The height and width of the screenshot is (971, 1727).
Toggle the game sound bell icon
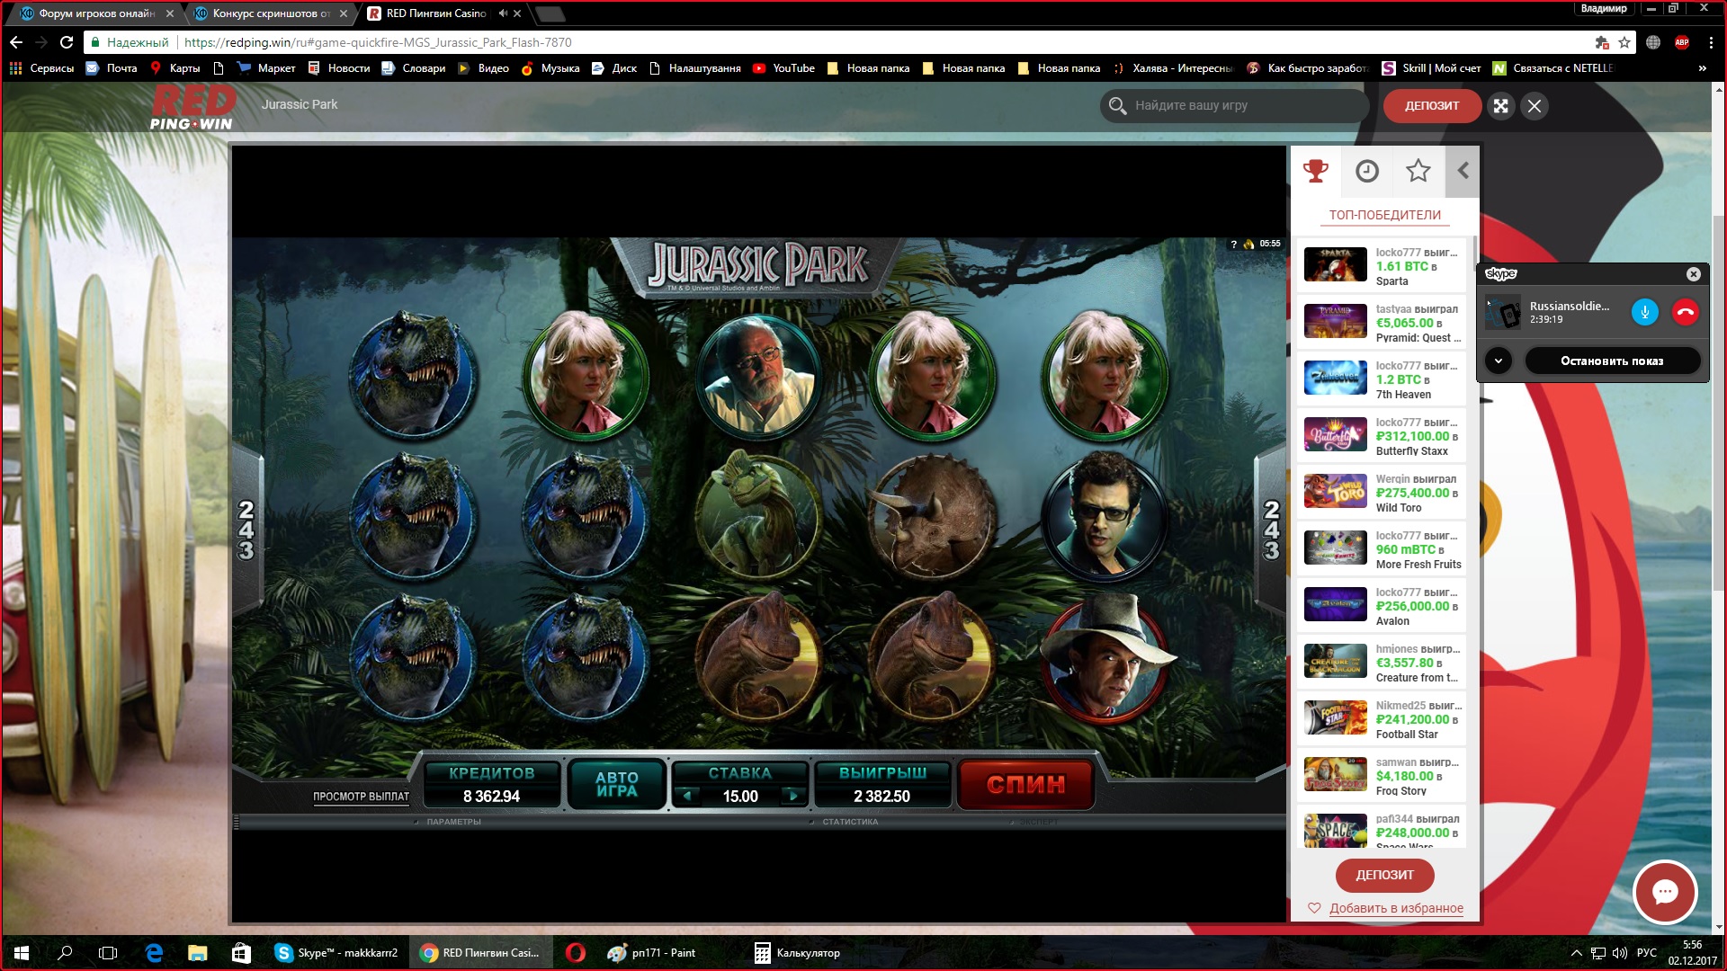click(x=1248, y=244)
